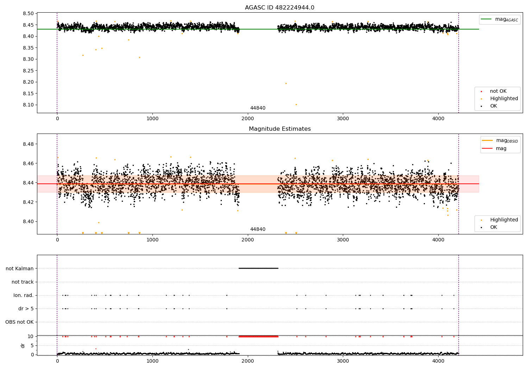528x369 pixels.
Task: Click the green line sample beside mag AGASC legend
Action: [486, 19]
